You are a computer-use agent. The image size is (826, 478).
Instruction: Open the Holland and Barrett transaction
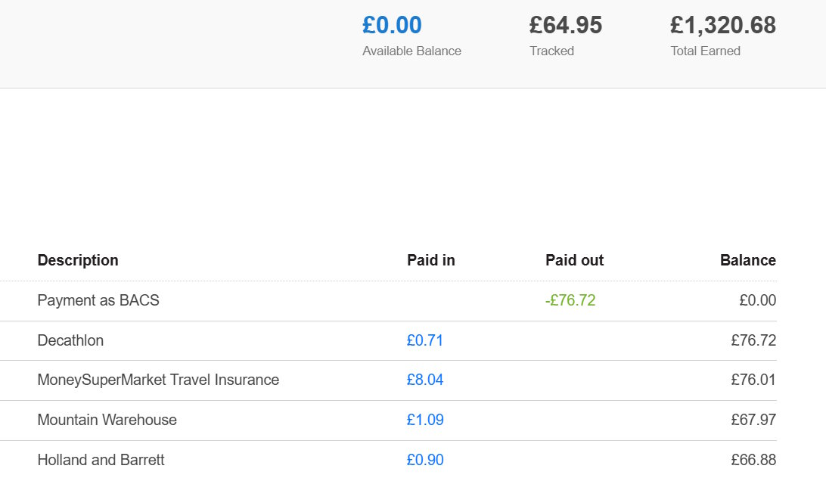point(101,460)
